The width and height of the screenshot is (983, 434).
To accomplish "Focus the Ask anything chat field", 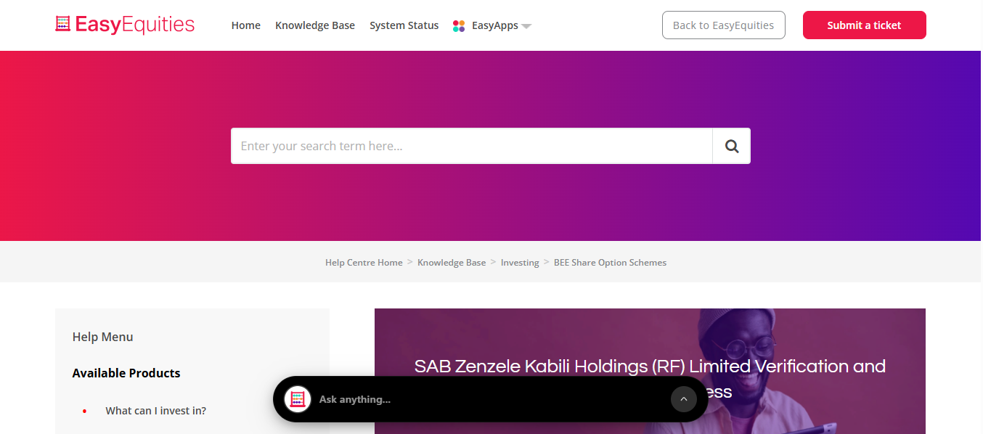I will 491,399.
